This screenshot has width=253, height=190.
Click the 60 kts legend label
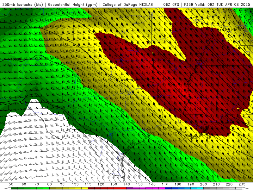click(24, 184)
